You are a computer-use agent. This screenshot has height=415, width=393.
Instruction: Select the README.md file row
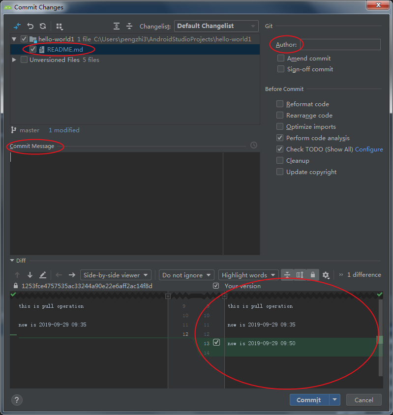[x=135, y=50]
